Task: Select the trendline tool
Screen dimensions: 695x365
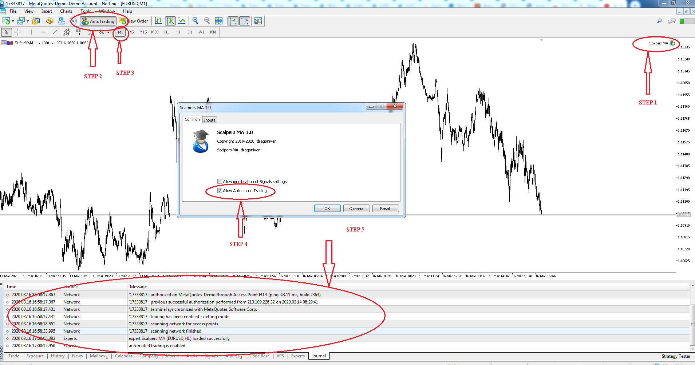Action: 55,32
